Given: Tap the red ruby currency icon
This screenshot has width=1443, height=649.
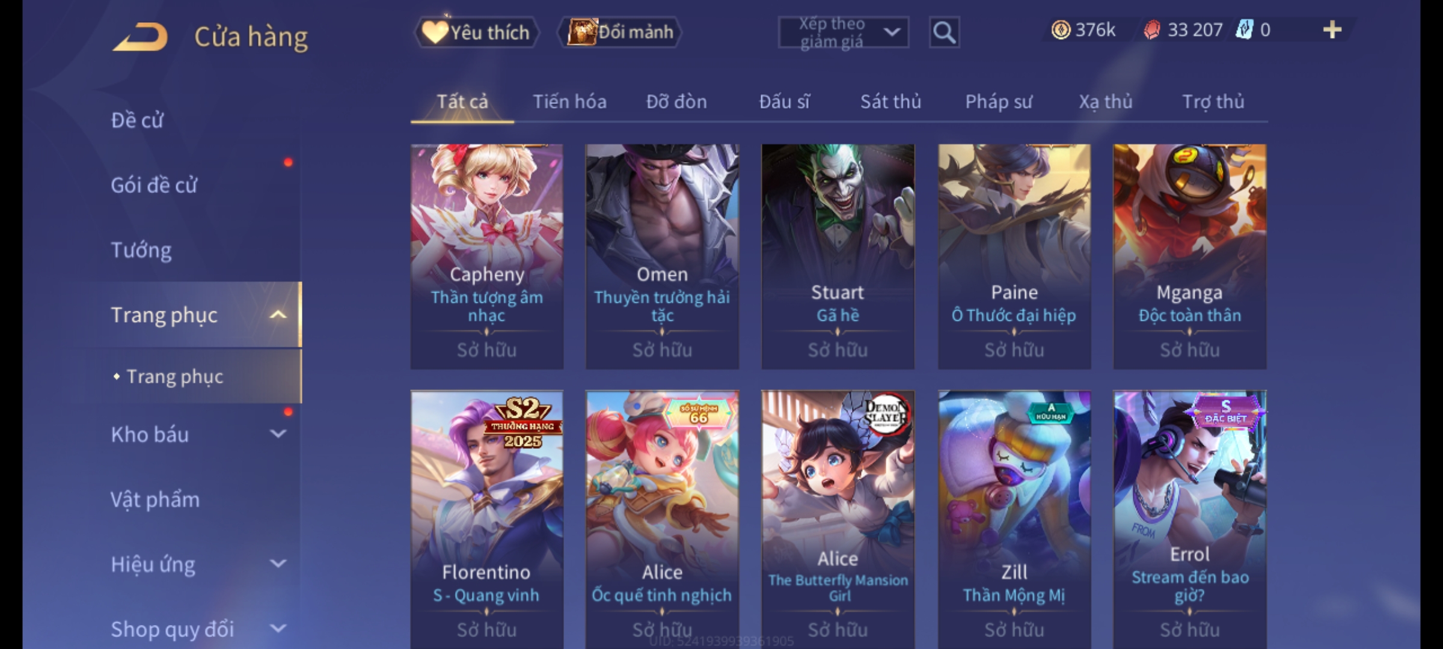Looking at the screenshot, I should click(1151, 30).
